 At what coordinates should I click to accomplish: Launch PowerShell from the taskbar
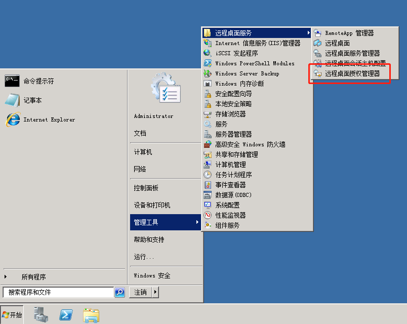[66, 315]
